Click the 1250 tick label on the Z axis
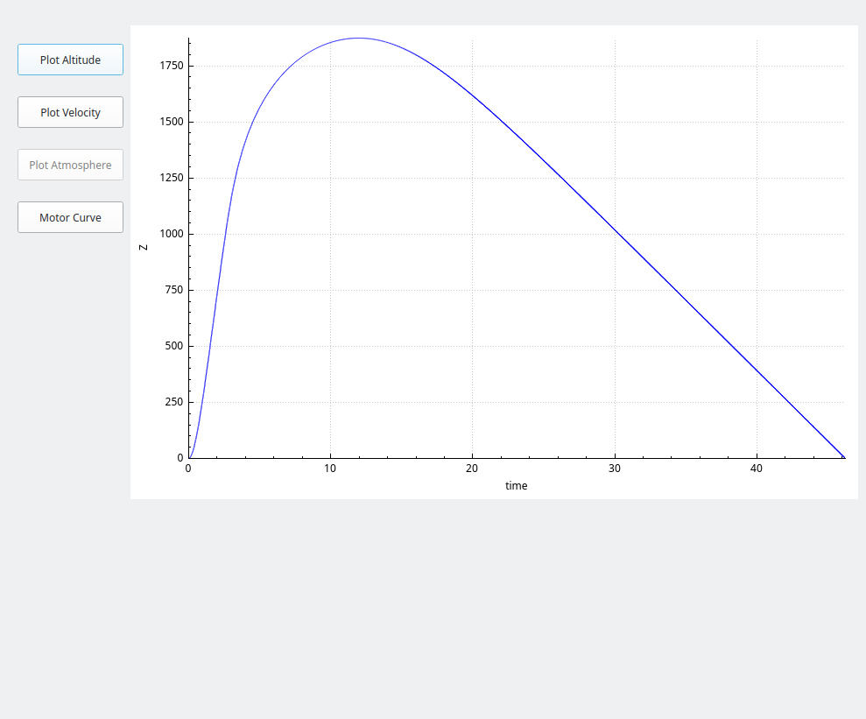This screenshot has height=719, width=866. [x=172, y=178]
